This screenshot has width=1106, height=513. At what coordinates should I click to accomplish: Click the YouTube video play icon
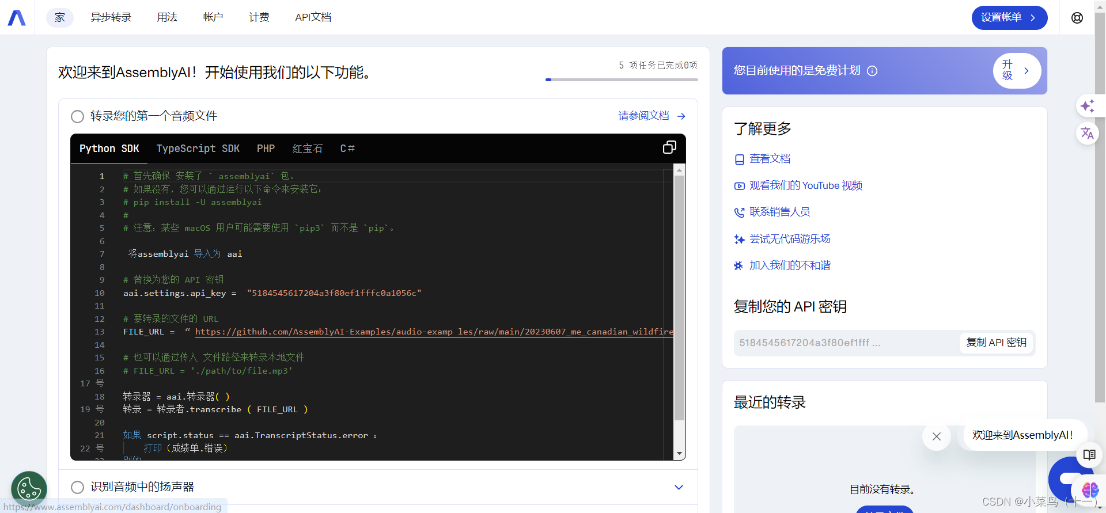pyautogui.click(x=740, y=186)
